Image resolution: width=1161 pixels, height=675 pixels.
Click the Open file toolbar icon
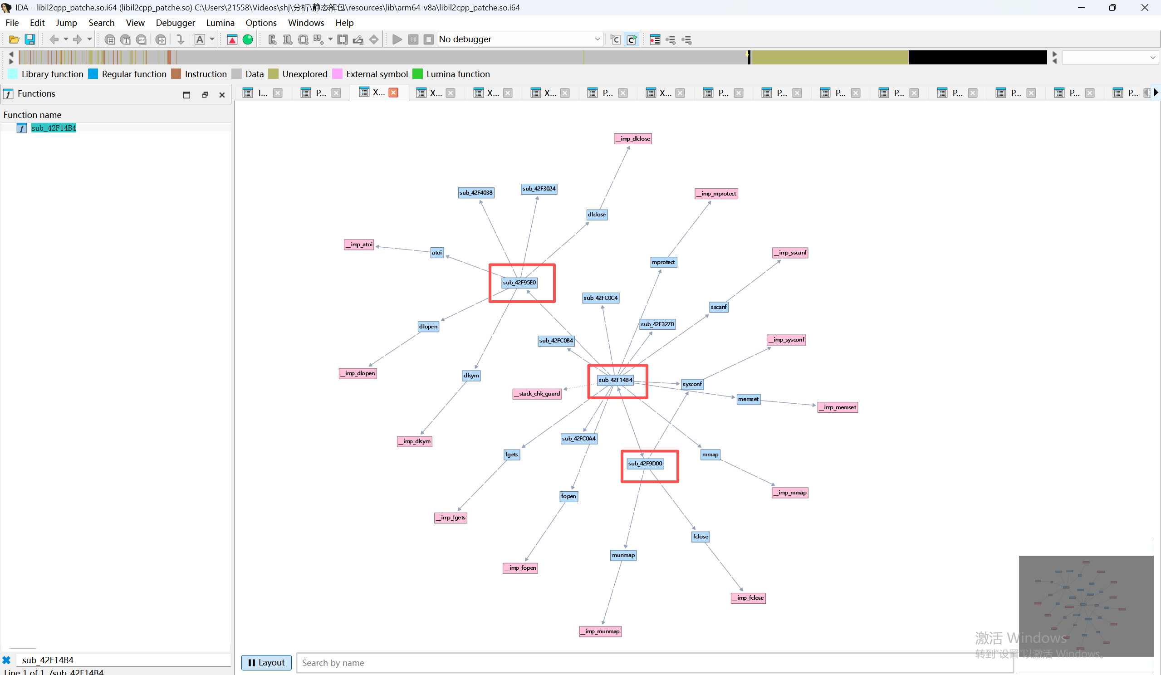14,39
